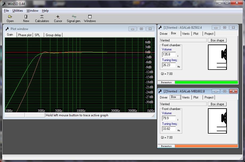245x162 pixels.
Task: Open the File menu
Action: pos(6,11)
